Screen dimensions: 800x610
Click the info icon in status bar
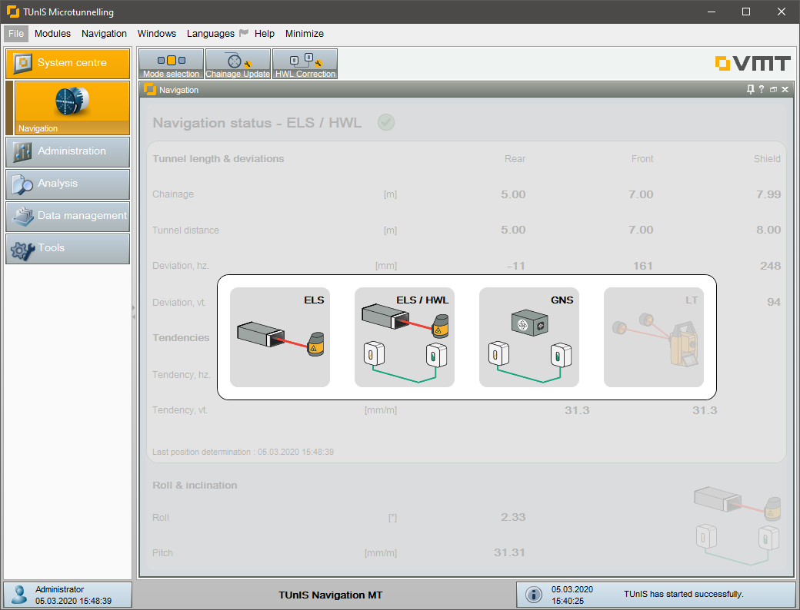click(x=534, y=594)
